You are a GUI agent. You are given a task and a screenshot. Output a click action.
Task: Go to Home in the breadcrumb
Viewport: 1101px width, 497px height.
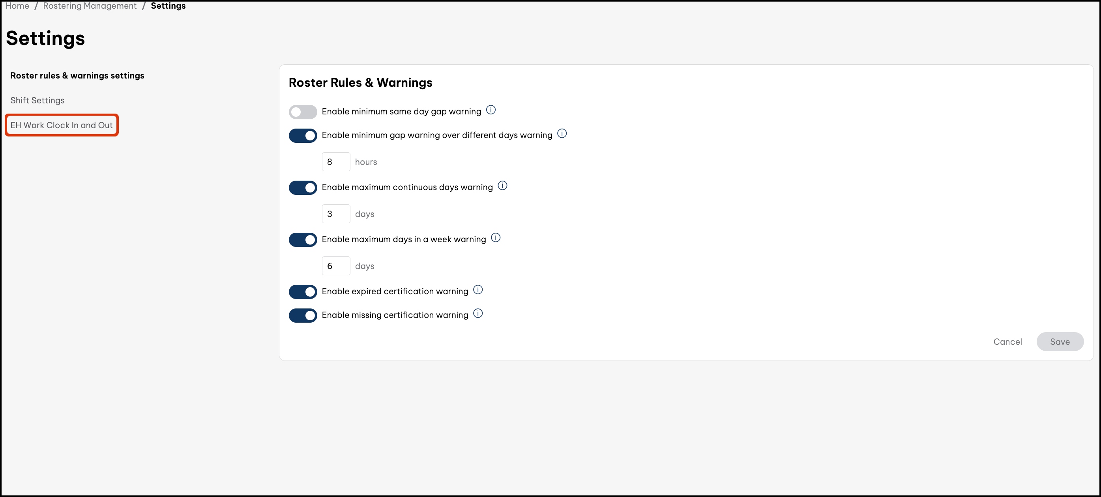click(x=17, y=6)
